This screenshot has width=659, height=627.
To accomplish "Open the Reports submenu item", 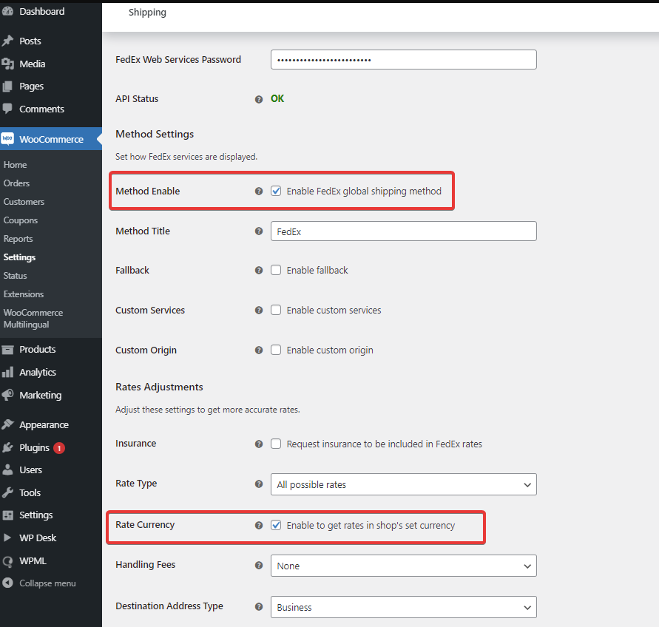I will point(18,239).
